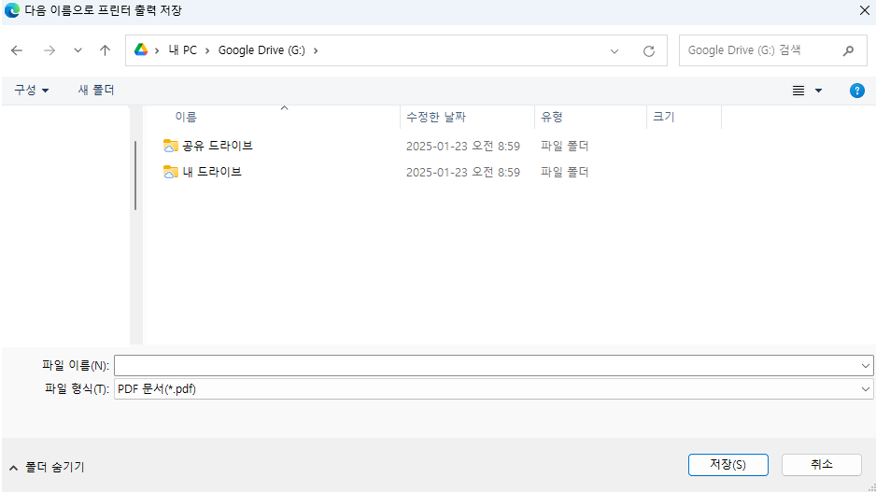Screen dimensions: 876x492
Task: Expand the chevron after Google Drive (G:)
Action: (316, 50)
